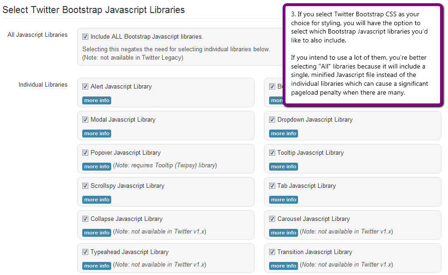The height and width of the screenshot is (275, 448).
Task: Toggle Collapse Javascript Library checkbox
Action: tap(85, 219)
